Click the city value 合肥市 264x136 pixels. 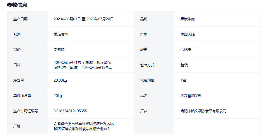pos(186,50)
